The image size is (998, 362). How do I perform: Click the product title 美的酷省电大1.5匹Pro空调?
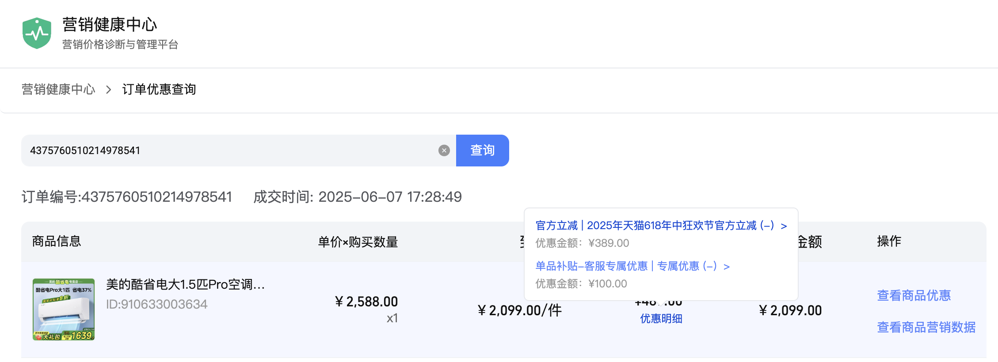coord(186,285)
